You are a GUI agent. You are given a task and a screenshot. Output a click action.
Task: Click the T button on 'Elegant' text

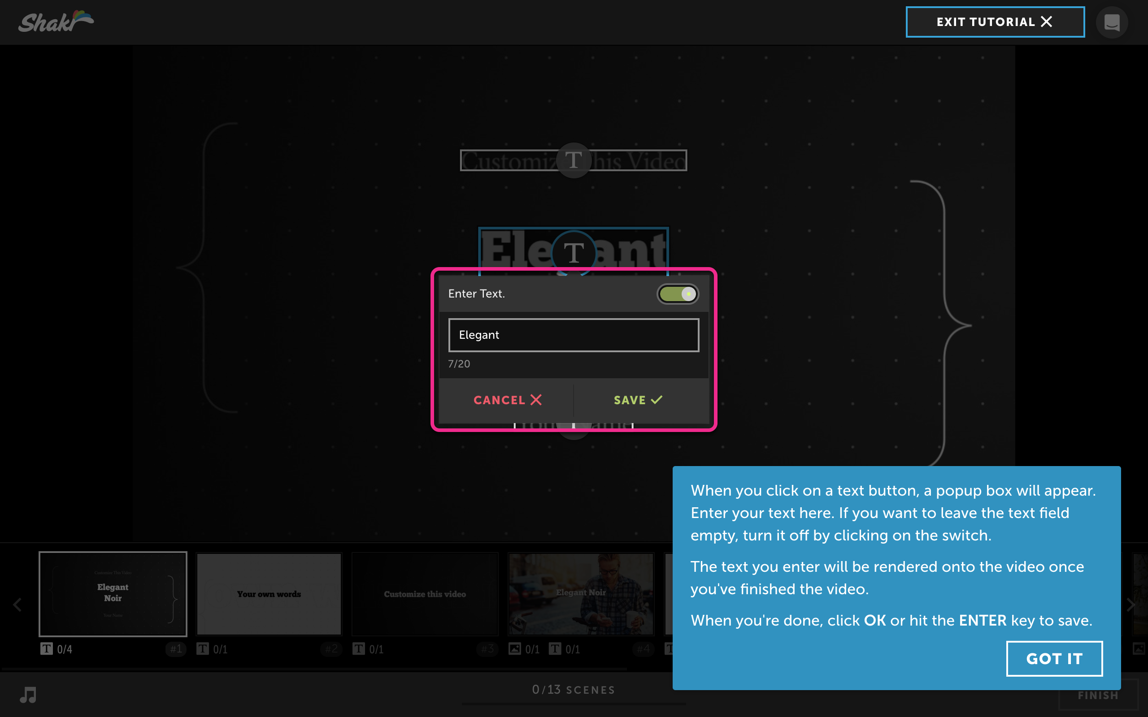[x=574, y=252]
